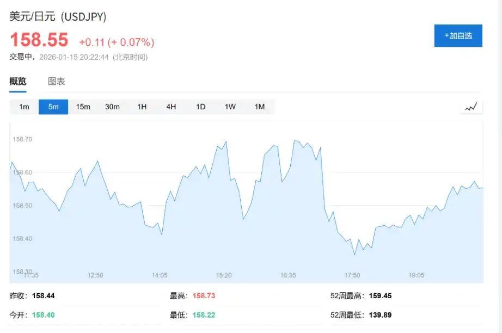Select the 5m timeframe

(53, 107)
